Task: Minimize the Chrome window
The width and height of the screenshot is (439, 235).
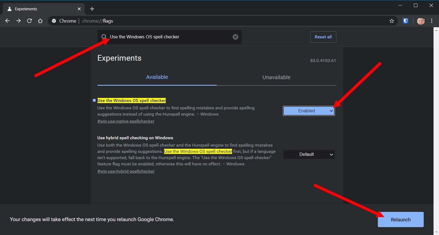Action: click(400, 5)
